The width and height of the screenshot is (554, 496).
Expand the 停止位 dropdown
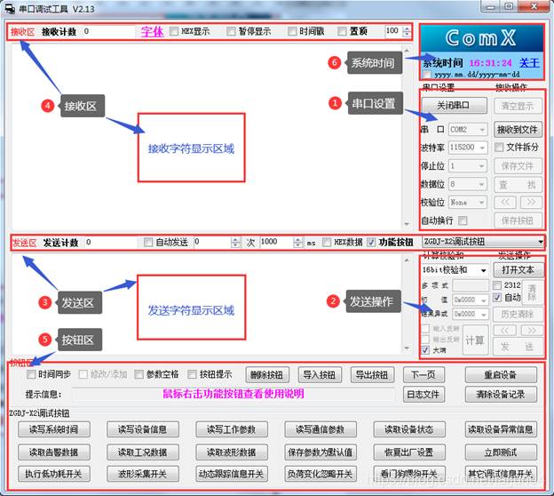(468, 166)
